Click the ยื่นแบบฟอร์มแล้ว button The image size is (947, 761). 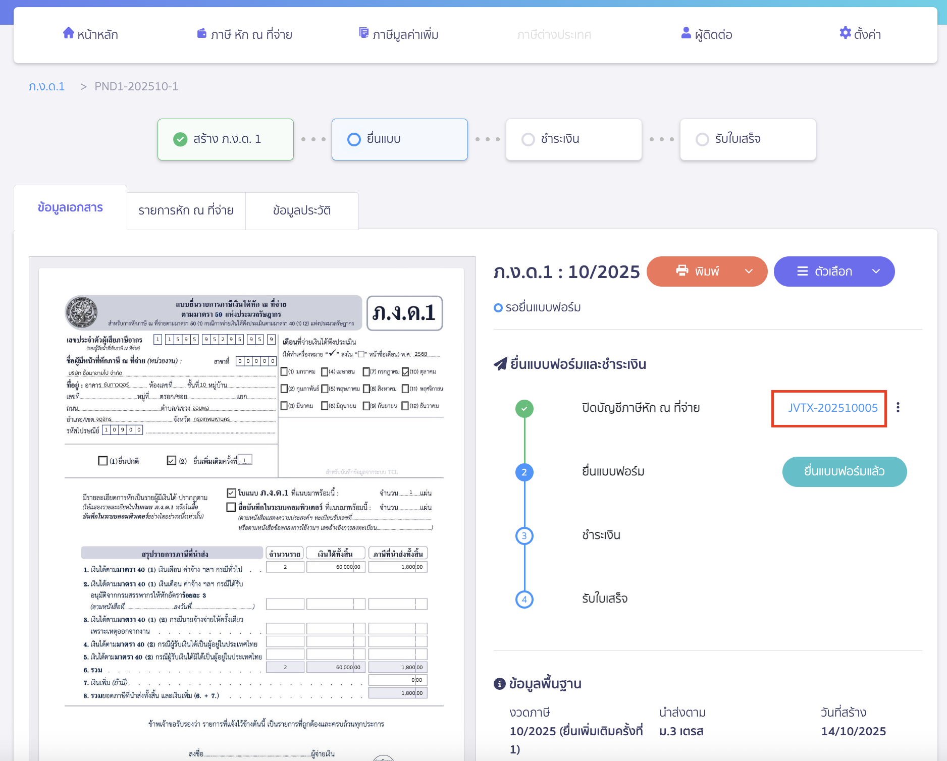[x=844, y=472]
